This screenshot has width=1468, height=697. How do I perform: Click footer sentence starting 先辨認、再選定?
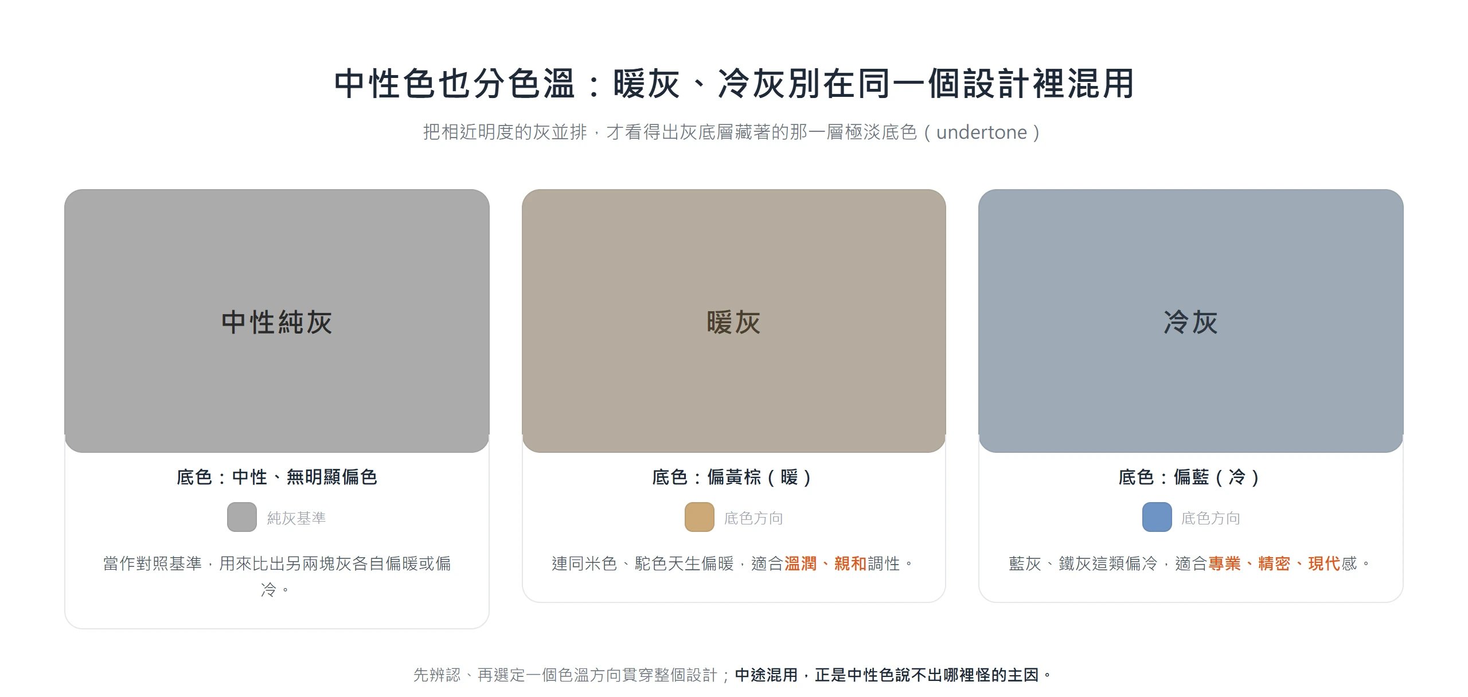click(733, 675)
